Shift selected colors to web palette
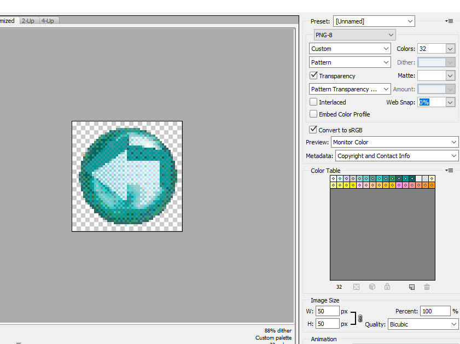Viewport: 460px width, 344px height. (x=372, y=287)
